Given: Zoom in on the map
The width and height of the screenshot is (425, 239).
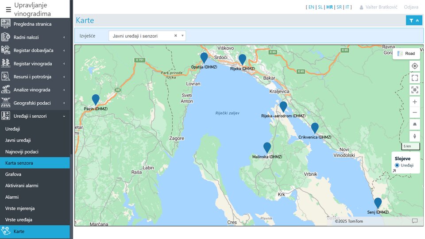Looking at the screenshot, I should pyautogui.click(x=414, y=102).
